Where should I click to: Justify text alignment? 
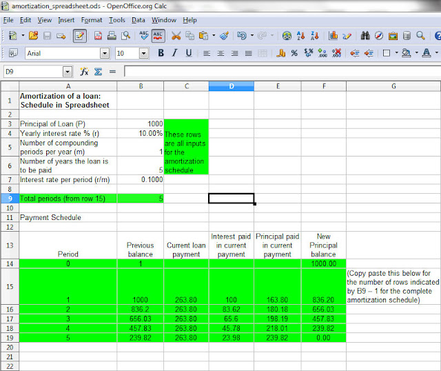248,53
